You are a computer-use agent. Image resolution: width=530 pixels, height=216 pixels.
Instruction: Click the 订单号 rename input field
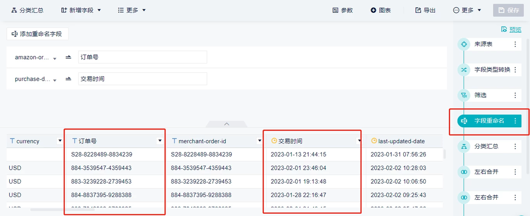point(143,57)
